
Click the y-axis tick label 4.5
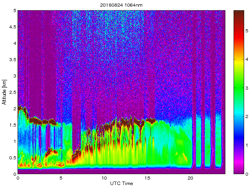12,27
